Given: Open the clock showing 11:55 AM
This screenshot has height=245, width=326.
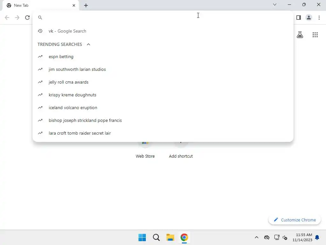Looking at the screenshot, I should coord(302,237).
